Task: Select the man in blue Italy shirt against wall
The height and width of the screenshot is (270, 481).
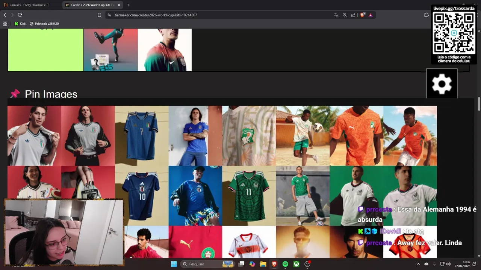Action: [195, 136]
